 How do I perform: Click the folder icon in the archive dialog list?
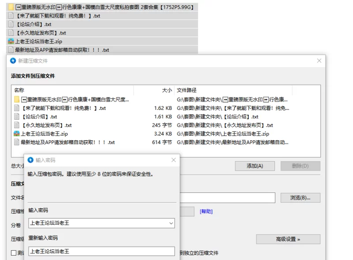pos(17,100)
